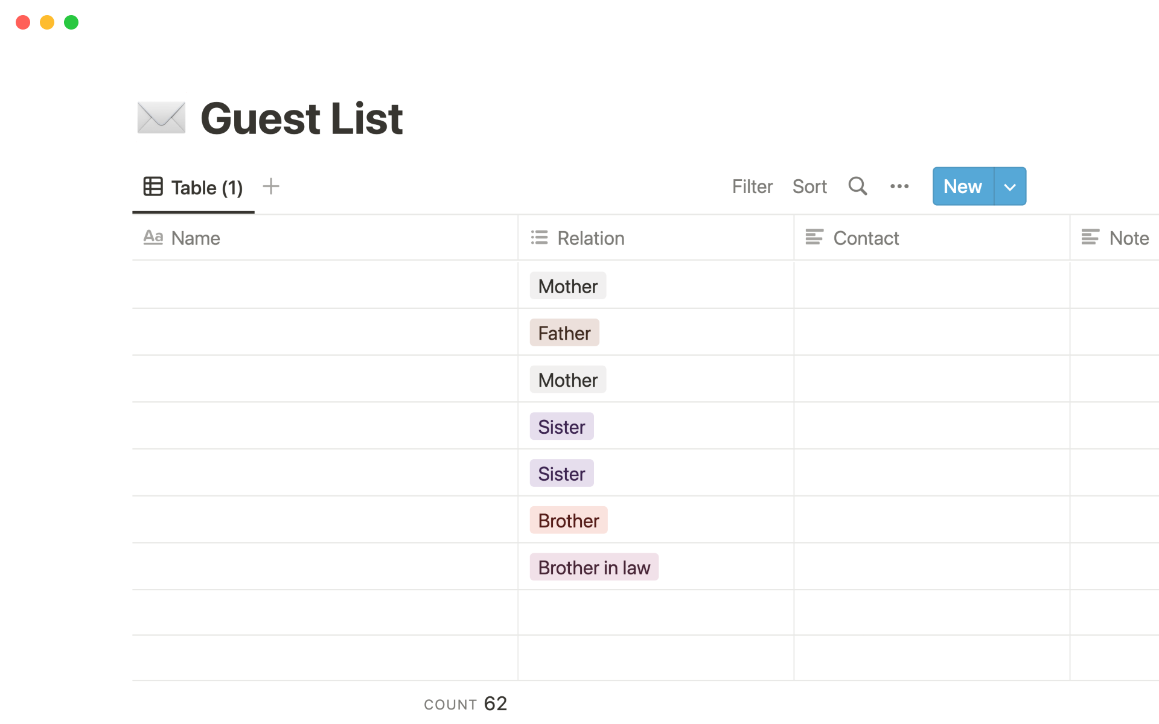Create a new guest with New button
This screenshot has height=724, width=1159.
coord(963,186)
